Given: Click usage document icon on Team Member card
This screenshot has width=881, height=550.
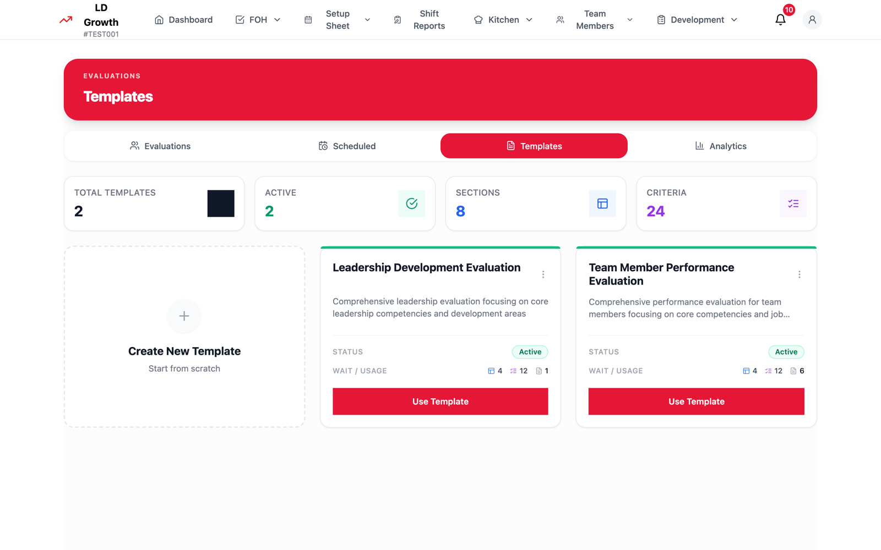Looking at the screenshot, I should tap(793, 371).
